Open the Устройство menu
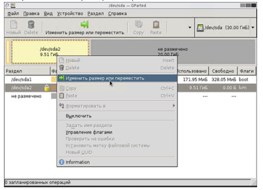The image size is (263, 190). tap(70, 14)
